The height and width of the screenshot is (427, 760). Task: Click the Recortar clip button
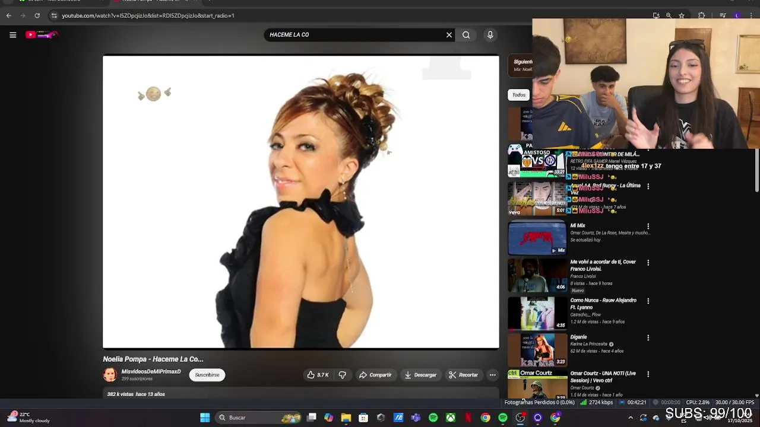(x=463, y=375)
